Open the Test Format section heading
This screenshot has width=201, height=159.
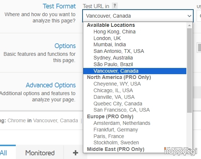click(59, 6)
